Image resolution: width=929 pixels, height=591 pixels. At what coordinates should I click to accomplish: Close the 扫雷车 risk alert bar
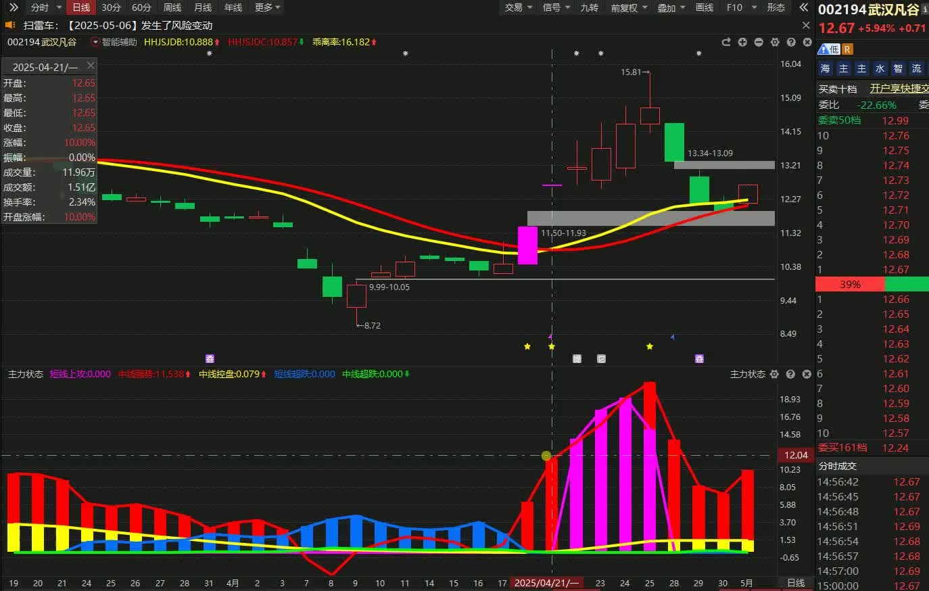click(x=806, y=25)
